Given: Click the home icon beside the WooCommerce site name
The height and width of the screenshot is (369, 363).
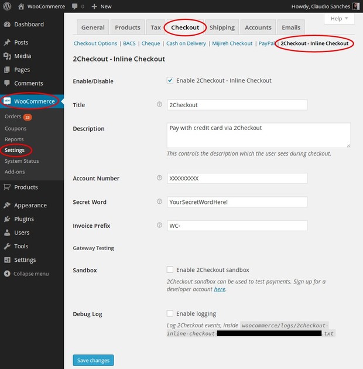Looking at the screenshot, I should (21, 6).
